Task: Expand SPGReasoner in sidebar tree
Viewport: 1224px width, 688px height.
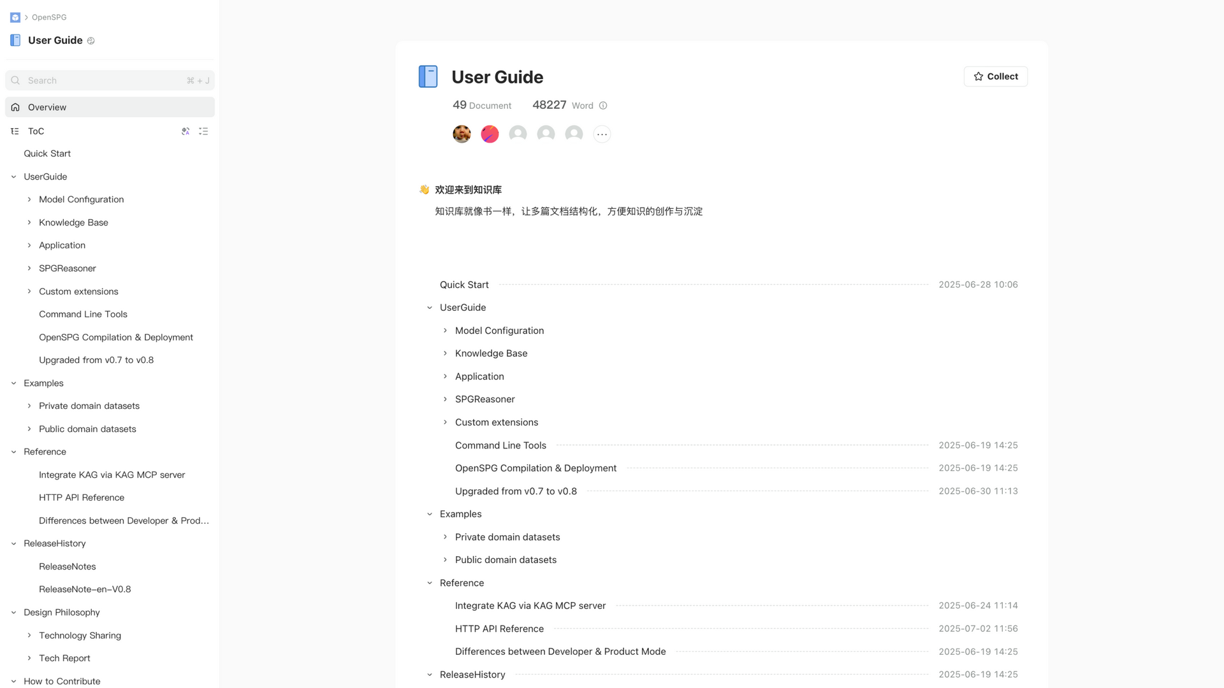Action: click(29, 268)
